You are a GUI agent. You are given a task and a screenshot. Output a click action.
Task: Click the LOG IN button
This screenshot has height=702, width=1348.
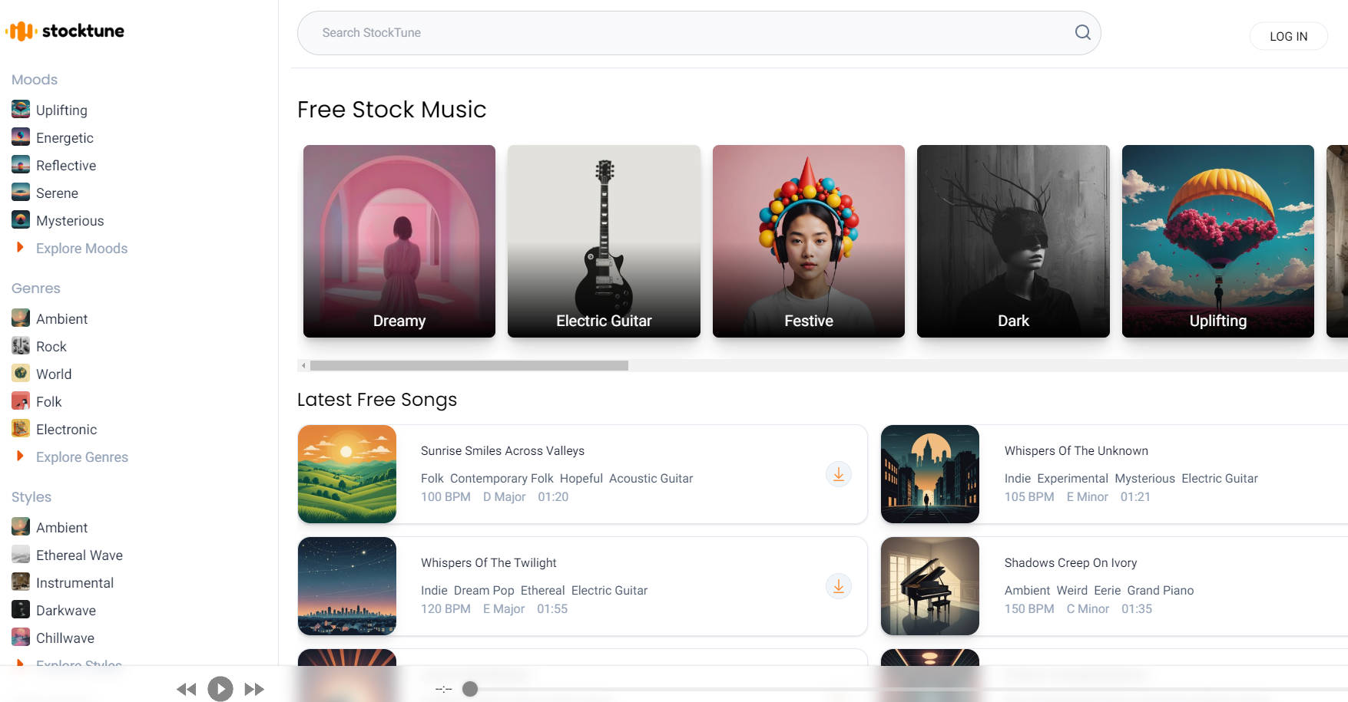point(1288,36)
